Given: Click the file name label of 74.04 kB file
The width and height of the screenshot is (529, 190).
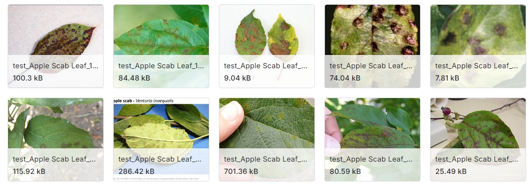Looking at the screenshot, I should tap(372, 66).
